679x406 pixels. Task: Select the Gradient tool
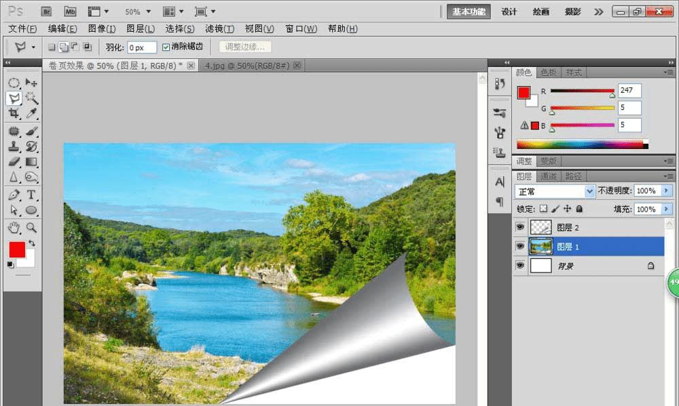[31, 162]
